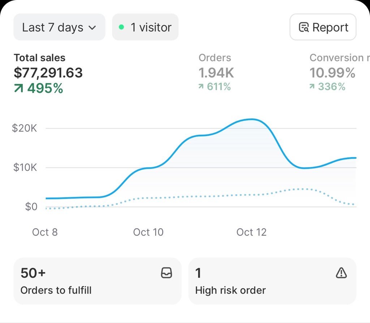Tap the inbox tray icon on orders card

pos(166,273)
